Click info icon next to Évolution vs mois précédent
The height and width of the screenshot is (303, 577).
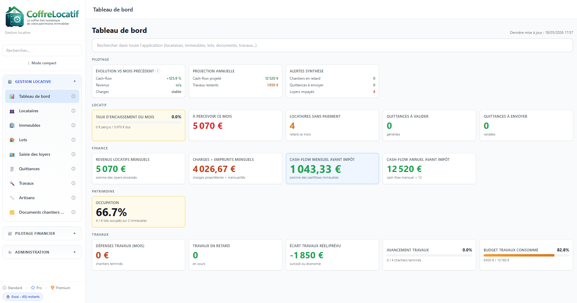tap(158, 71)
